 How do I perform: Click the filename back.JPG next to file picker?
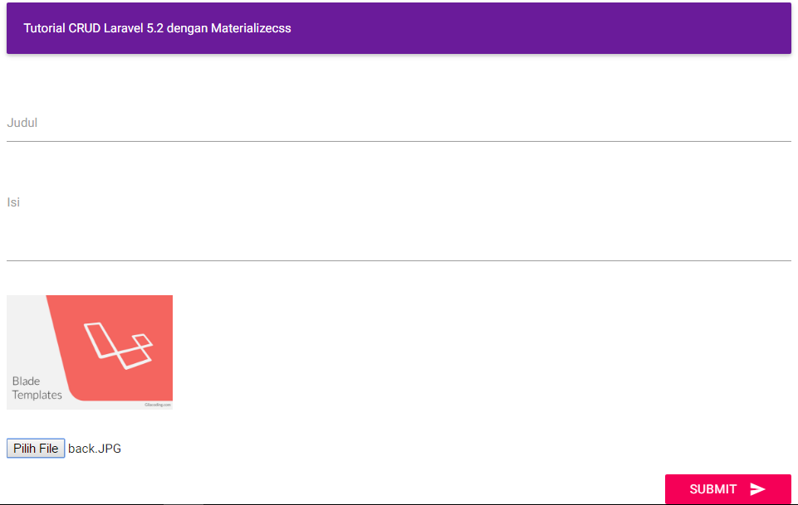[94, 448]
